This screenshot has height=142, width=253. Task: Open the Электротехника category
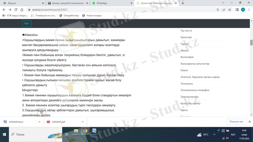click(x=189, y=97)
